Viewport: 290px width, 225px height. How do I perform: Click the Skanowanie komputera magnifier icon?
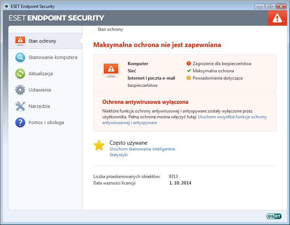[x=20, y=58]
